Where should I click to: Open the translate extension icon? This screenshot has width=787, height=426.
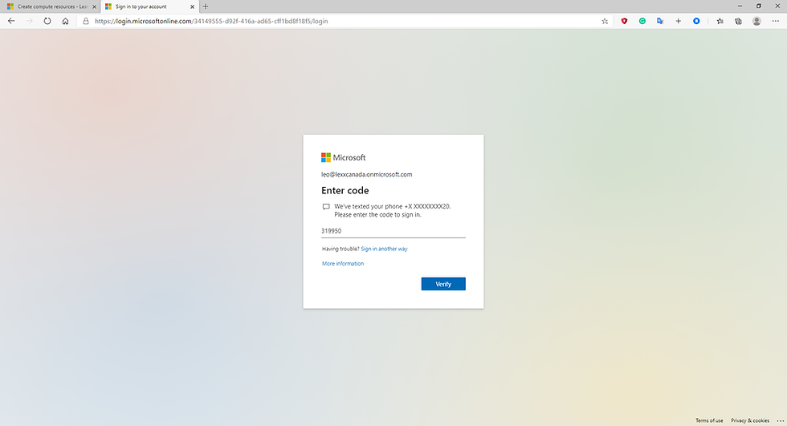[x=660, y=21]
